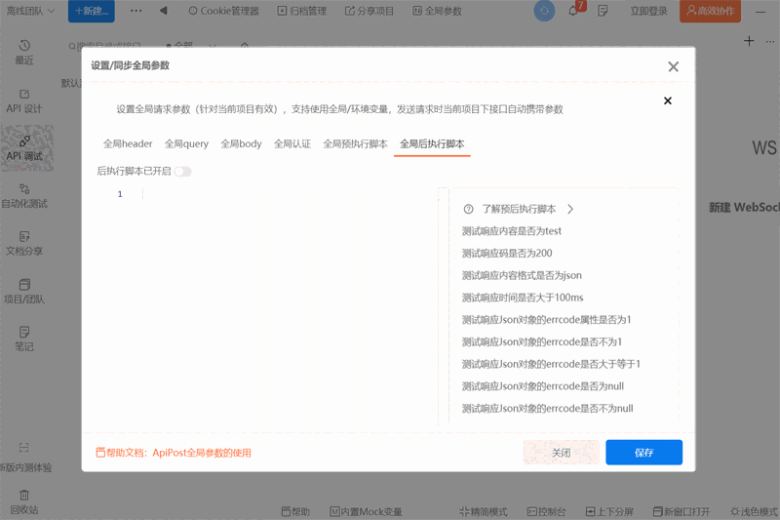Viewport: 780px width, 520px height.
Task: Expand the 离线团队 dropdown
Action: (30, 11)
